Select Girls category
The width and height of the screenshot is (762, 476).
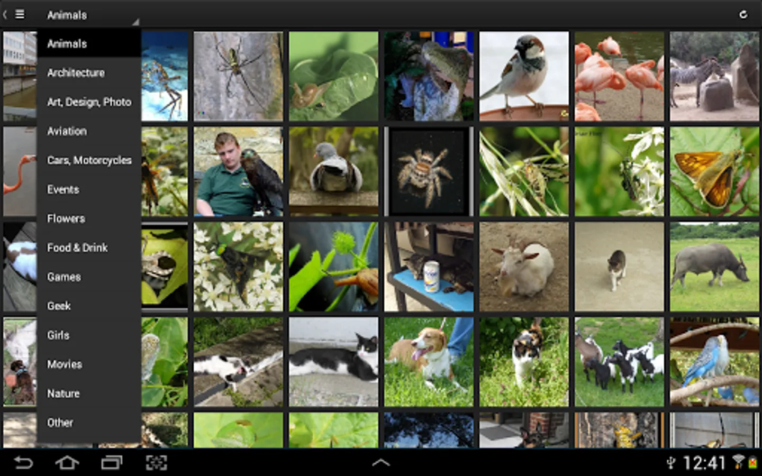pos(89,335)
